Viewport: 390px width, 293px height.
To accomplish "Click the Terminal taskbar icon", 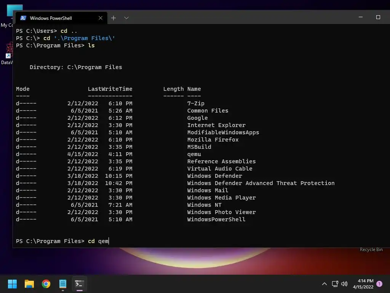I will tap(80, 284).
